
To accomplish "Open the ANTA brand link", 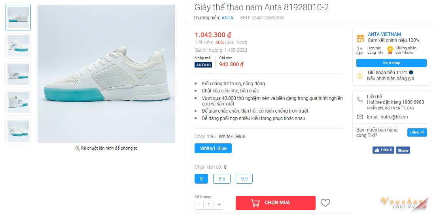I will coord(227,18).
